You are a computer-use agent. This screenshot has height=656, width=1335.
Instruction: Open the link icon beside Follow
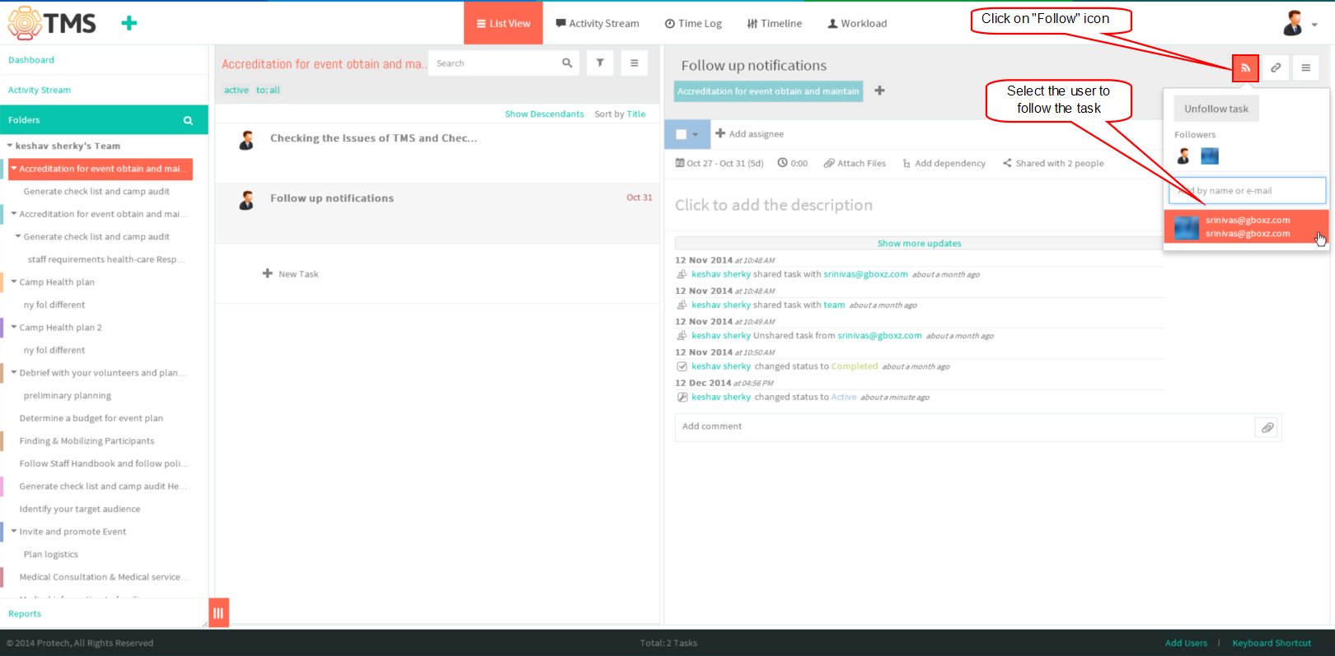(x=1276, y=67)
